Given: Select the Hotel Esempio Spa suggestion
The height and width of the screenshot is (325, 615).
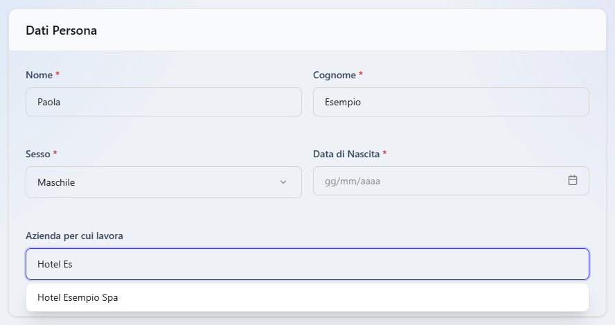Looking at the screenshot, I should pos(307,297).
